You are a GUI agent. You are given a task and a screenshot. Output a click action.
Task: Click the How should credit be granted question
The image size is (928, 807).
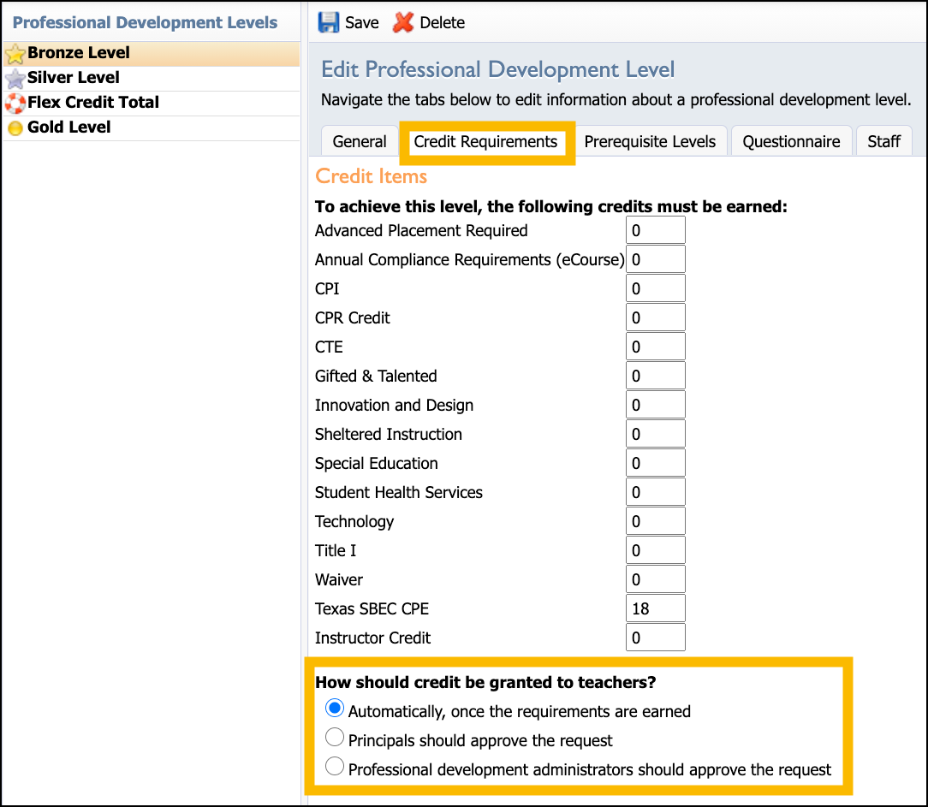tap(485, 682)
